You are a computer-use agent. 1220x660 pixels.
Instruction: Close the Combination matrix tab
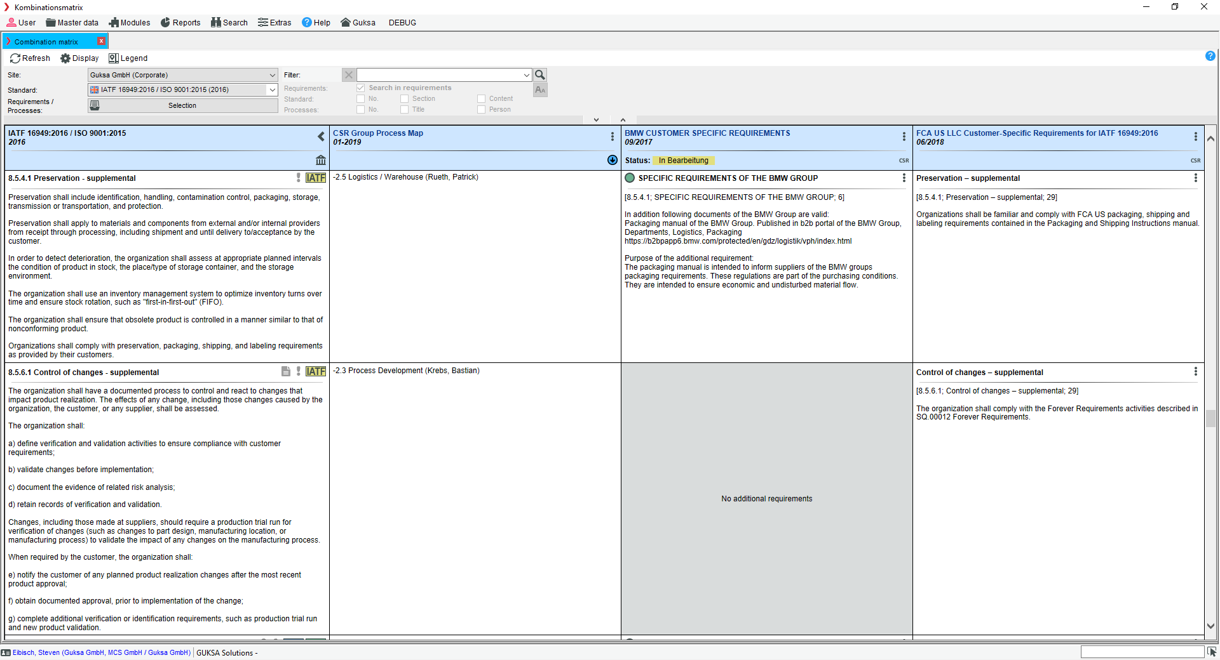101,41
